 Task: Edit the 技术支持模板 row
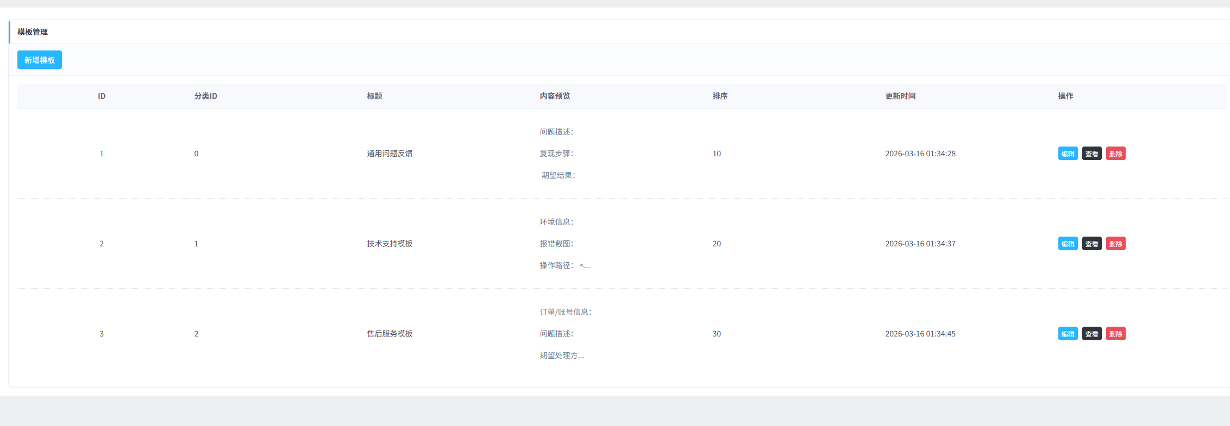click(1068, 244)
